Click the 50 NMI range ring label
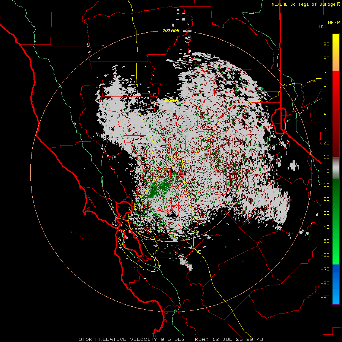 171,101
